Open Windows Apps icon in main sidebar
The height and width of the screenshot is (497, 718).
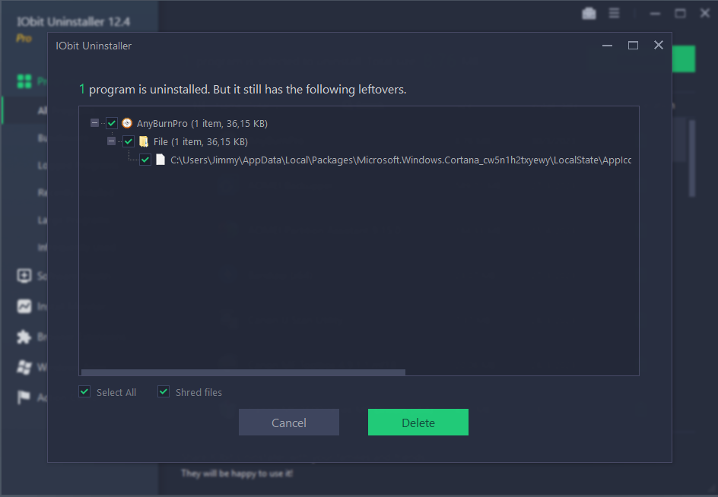point(24,367)
